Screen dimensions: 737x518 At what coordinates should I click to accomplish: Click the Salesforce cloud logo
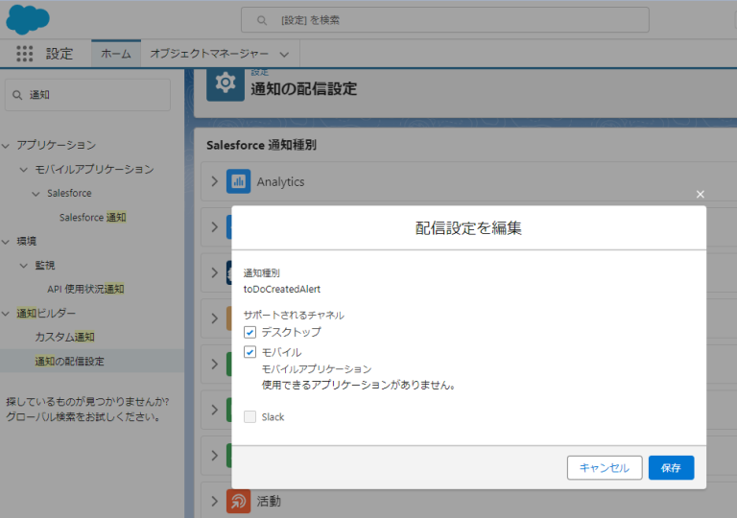pyautogui.click(x=27, y=20)
